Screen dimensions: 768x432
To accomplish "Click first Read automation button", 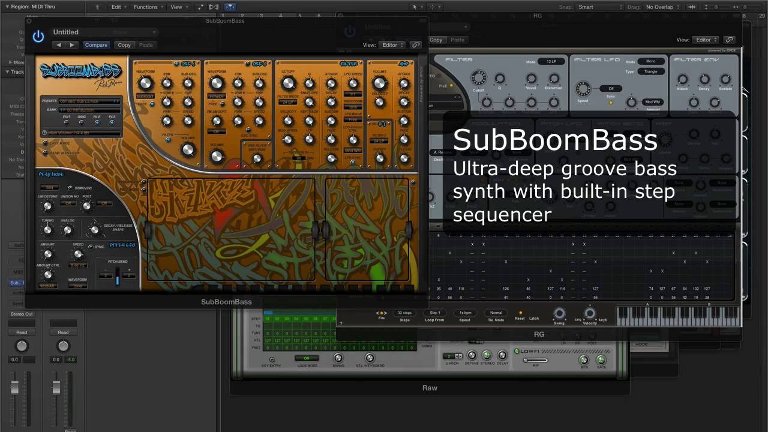I will (22, 332).
